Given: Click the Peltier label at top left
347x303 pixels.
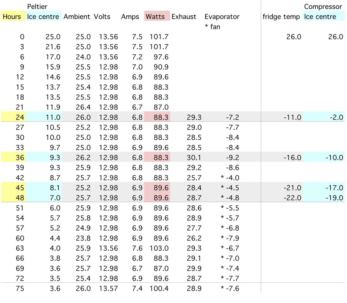Looking at the screenshot, I should tap(37, 6).
